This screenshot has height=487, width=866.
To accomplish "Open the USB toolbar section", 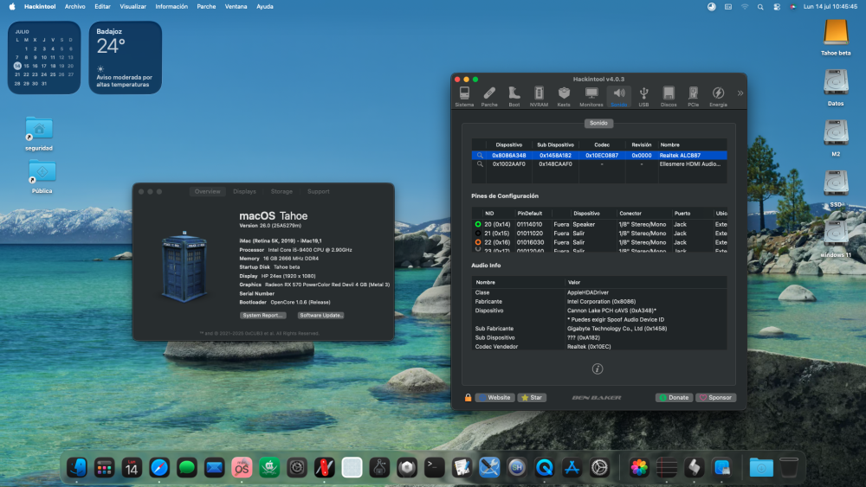I will (643, 97).
